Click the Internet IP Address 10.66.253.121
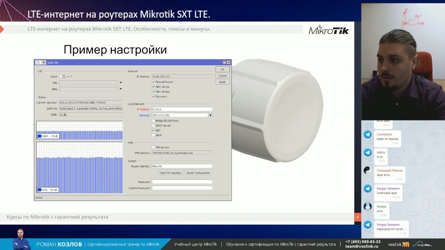Screen dimensions: 445x250 [182, 76]
